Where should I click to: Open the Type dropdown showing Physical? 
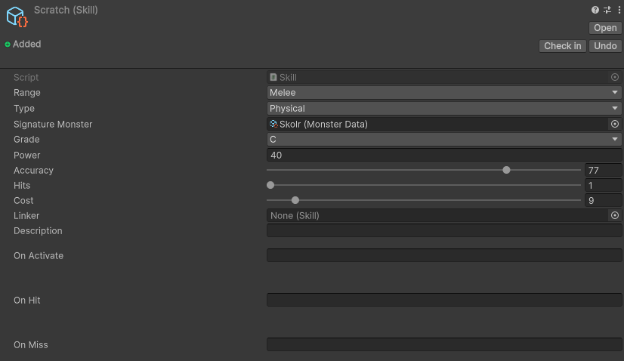point(444,109)
